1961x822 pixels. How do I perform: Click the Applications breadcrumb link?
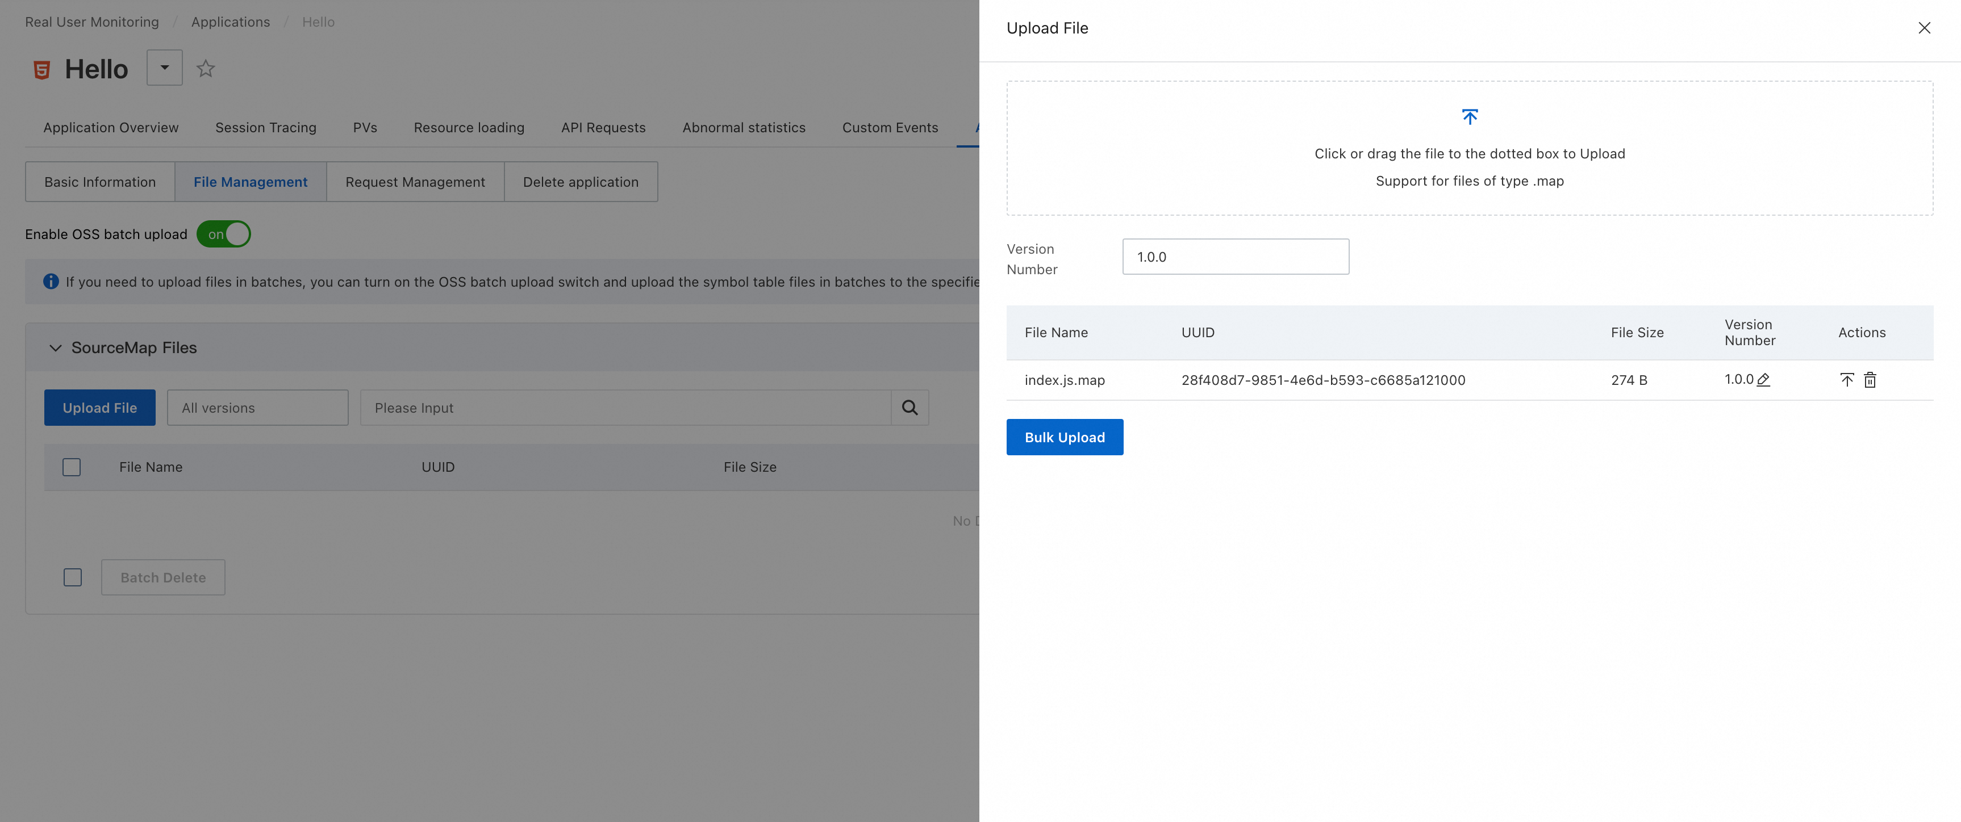230,22
